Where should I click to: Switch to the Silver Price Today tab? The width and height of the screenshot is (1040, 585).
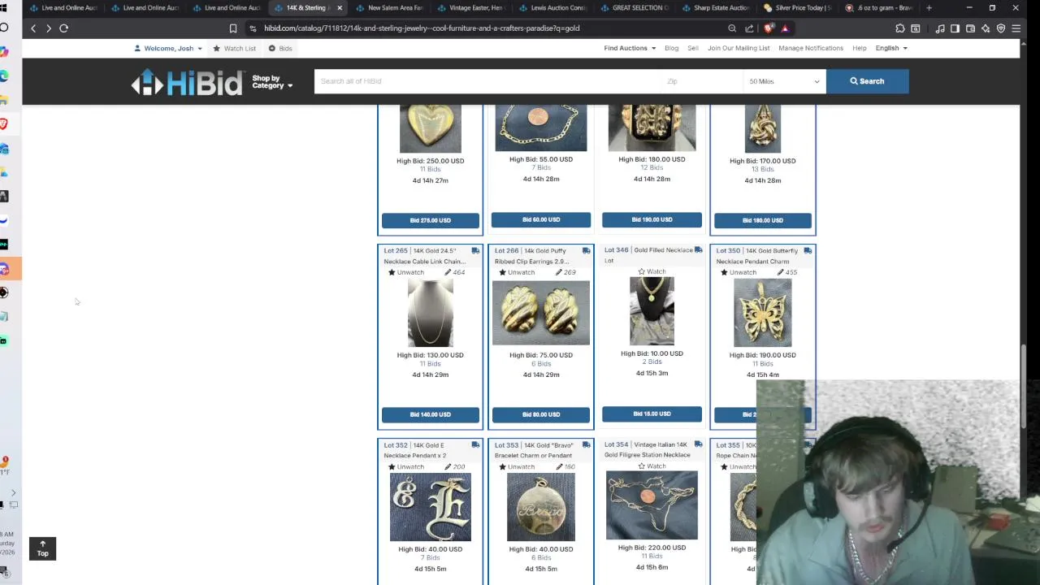tap(796, 8)
